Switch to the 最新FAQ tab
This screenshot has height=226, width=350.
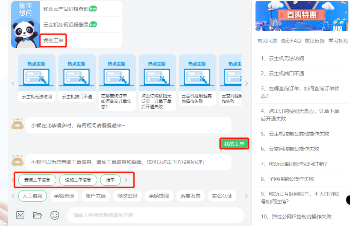click(291, 41)
